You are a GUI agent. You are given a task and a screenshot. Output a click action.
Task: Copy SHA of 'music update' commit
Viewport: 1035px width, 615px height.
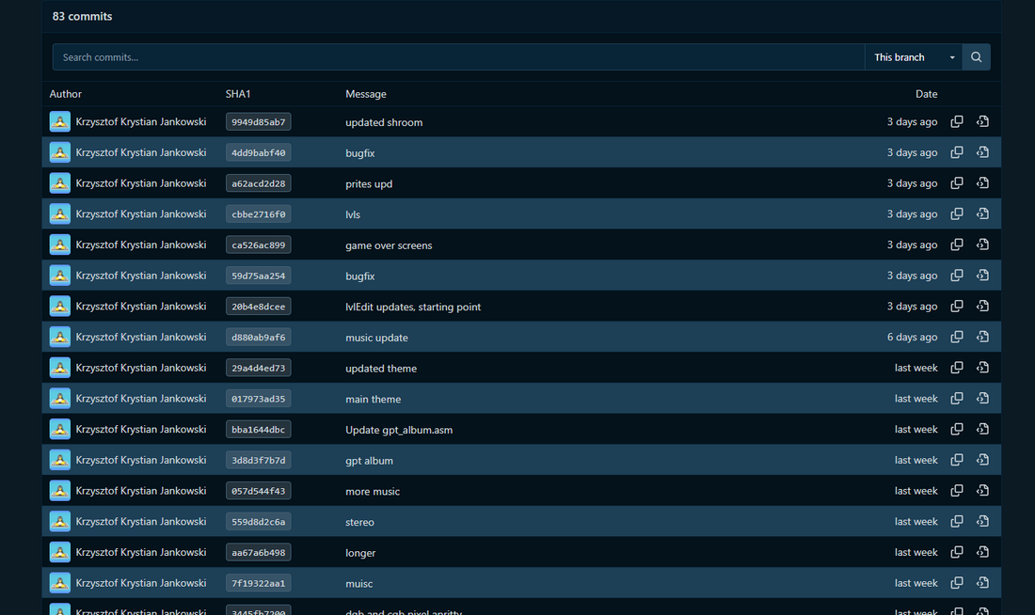[957, 338]
